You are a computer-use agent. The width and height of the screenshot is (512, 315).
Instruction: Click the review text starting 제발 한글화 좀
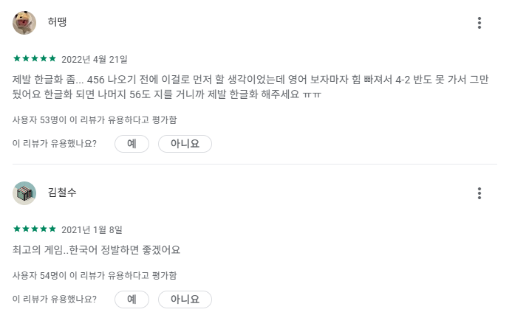tap(250, 87)
